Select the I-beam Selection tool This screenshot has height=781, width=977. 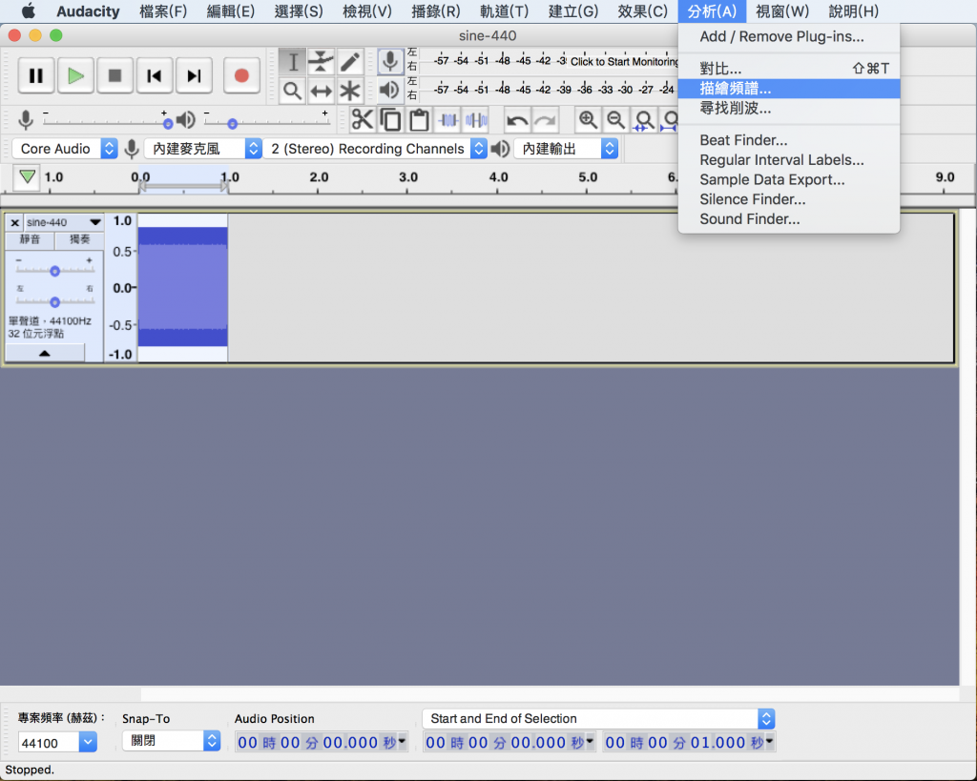click(x=292, y=62)
